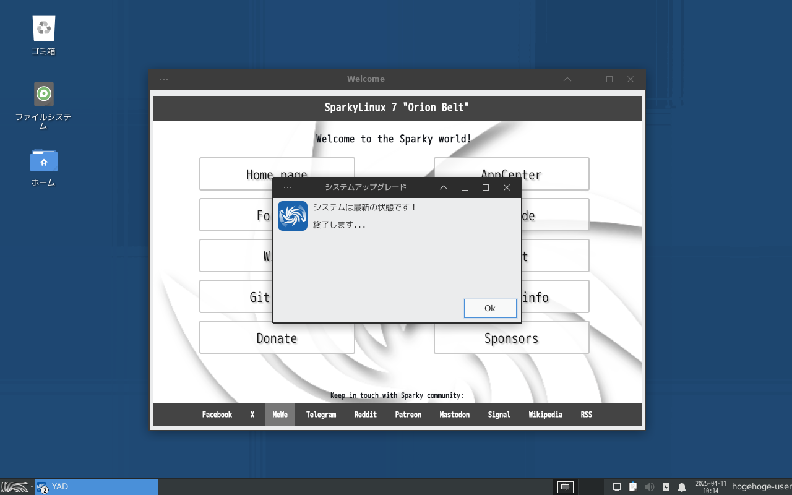Open the Reddit community link
The height and width of the screenshot is (495, 792).
(x=366, y=415)
